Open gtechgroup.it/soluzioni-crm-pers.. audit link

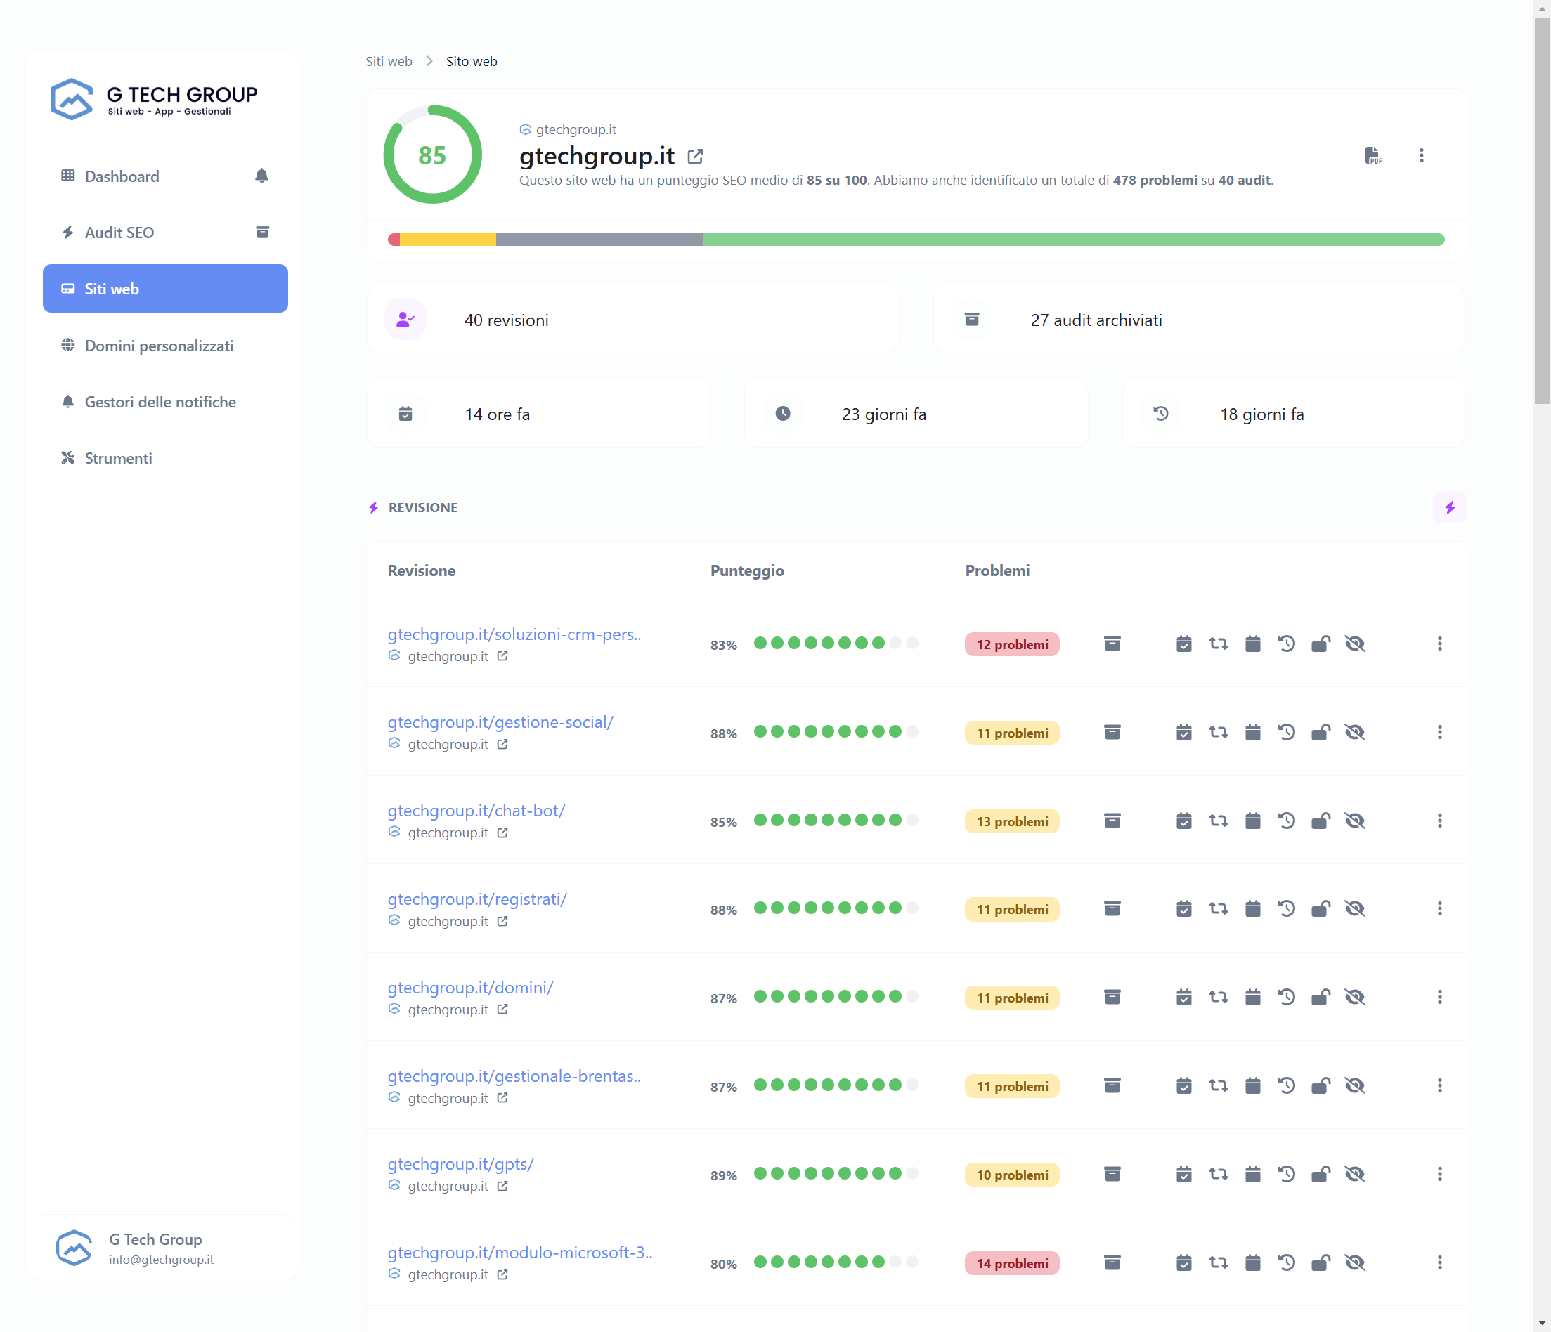(514, 634)
